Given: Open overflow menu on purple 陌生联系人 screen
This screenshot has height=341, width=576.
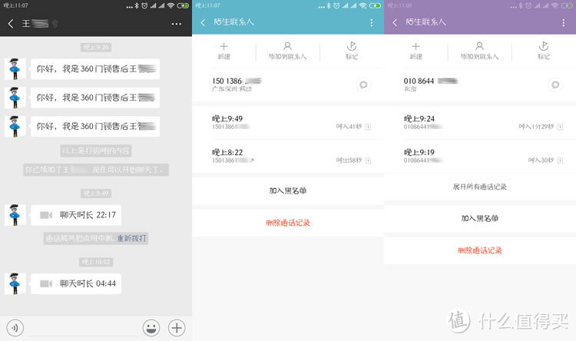Looking at the screenshot, I should [564, 23].
